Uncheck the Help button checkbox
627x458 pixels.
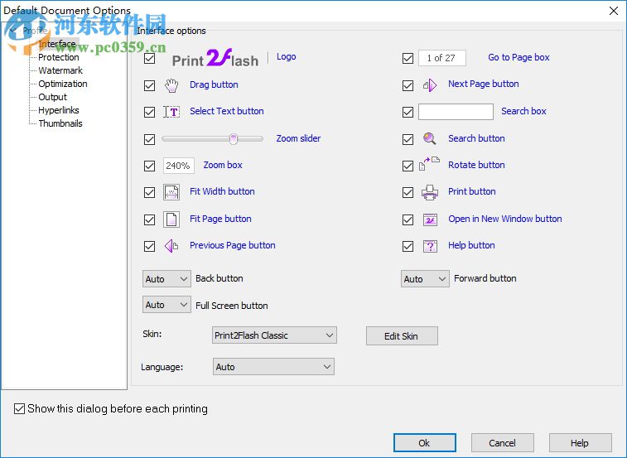(x=408, y=246)
